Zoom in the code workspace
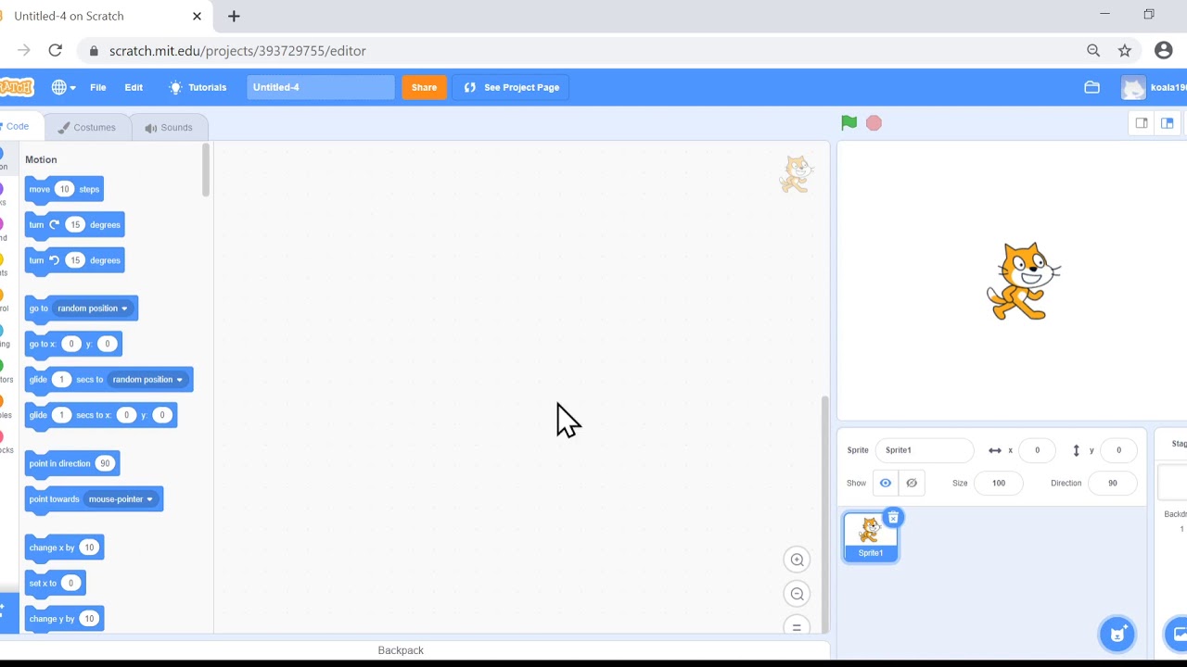 (797, 560)
